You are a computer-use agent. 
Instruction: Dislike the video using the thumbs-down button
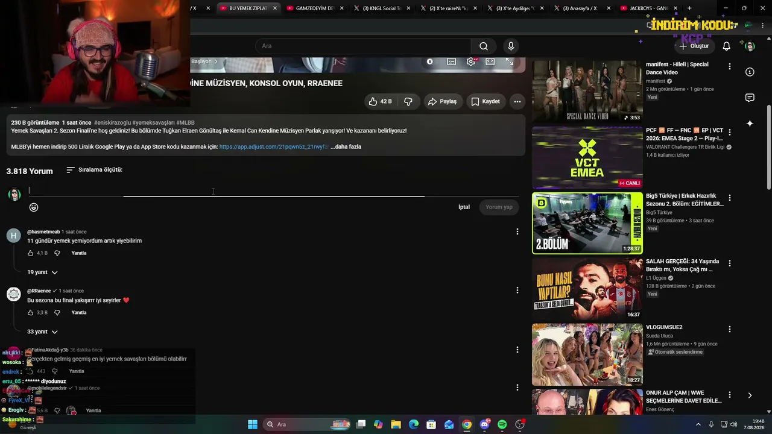pyautogui.click(x=408, y=101)
